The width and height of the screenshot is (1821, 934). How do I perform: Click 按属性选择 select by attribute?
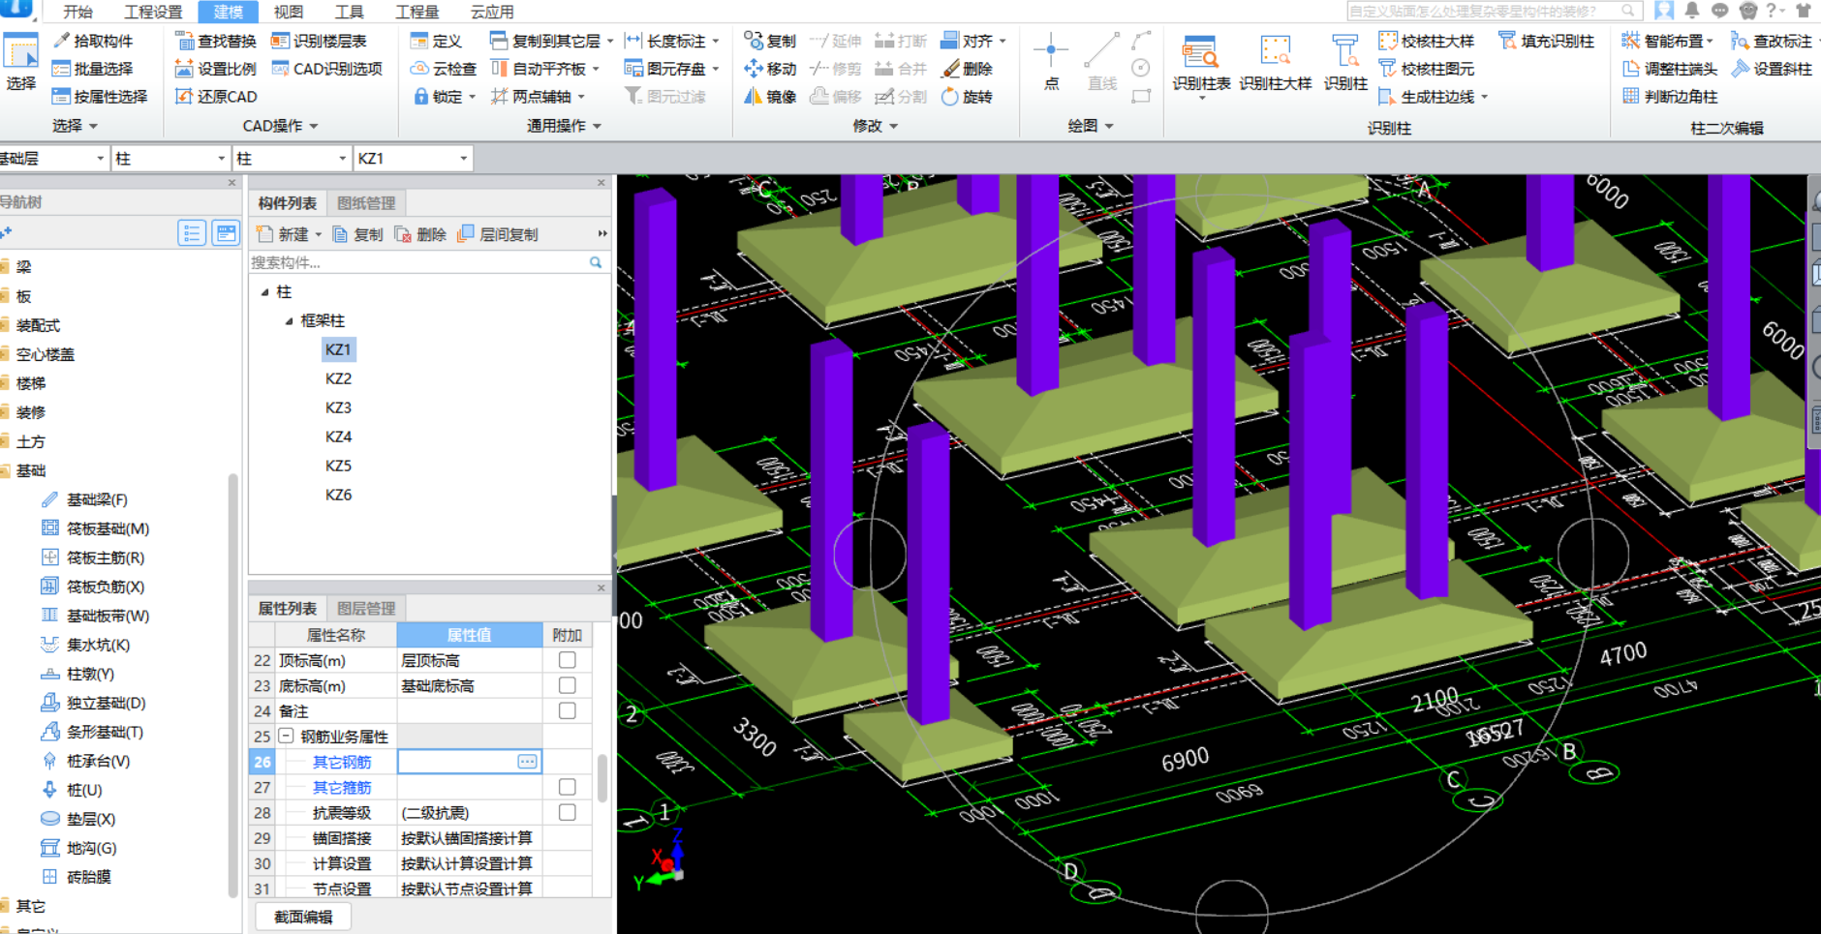click(x=100, y=97)
